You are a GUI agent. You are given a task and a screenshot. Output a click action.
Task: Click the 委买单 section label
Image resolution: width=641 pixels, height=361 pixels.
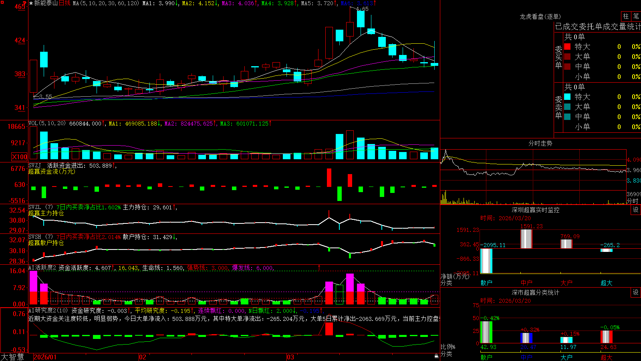tap(558, 57)
